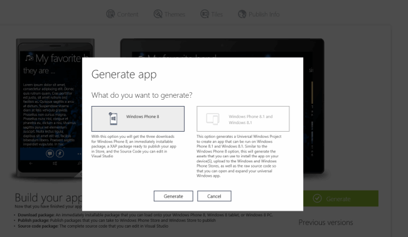Click the checkmark icon on green Generate button
Screen dimensions: 408x237
pos(317,199)
